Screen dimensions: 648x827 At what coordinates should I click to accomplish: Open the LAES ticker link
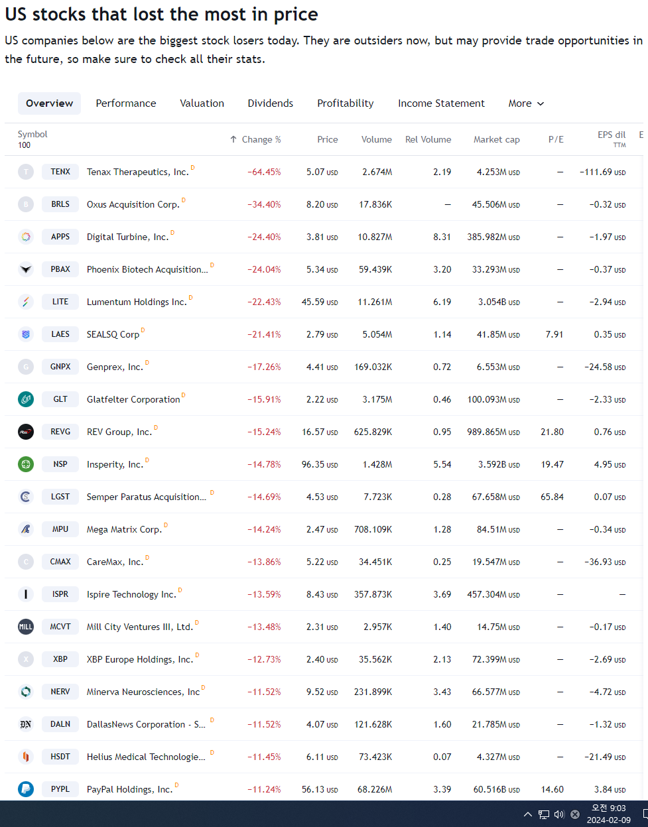(60, 334)
